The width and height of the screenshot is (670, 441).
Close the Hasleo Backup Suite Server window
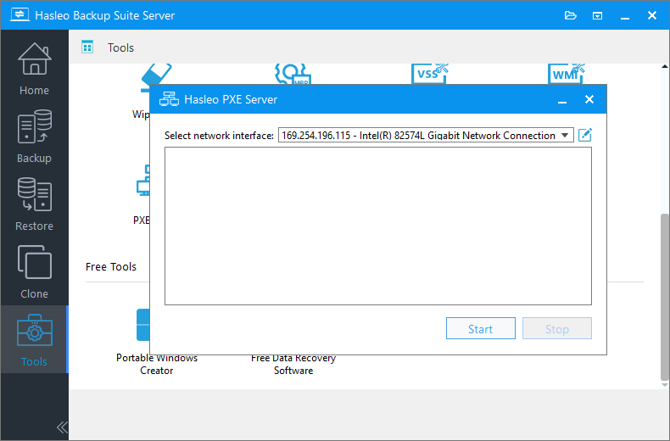652,15
